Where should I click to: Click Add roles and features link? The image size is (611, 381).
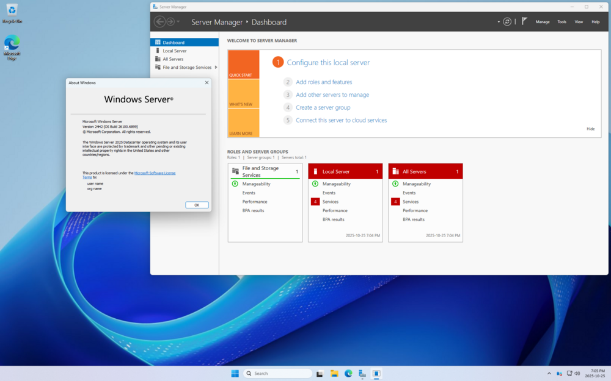point(324,82)
